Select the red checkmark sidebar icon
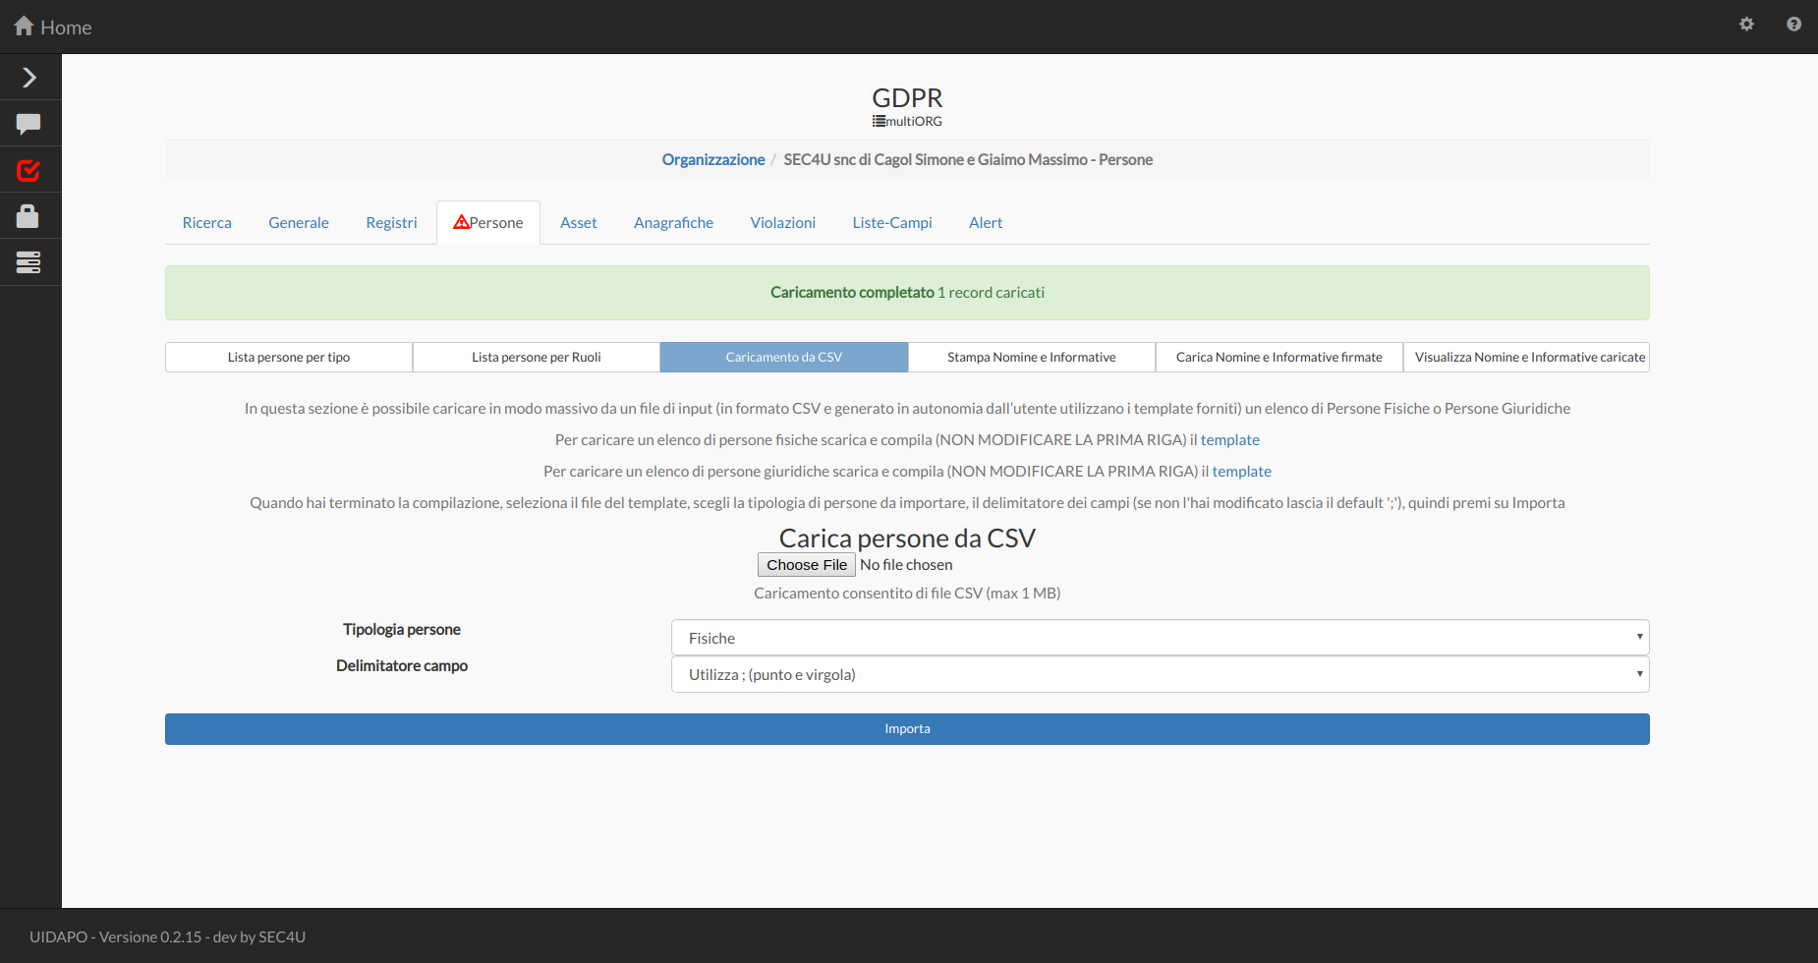1818x963 pixels. [x=28, y=171]
